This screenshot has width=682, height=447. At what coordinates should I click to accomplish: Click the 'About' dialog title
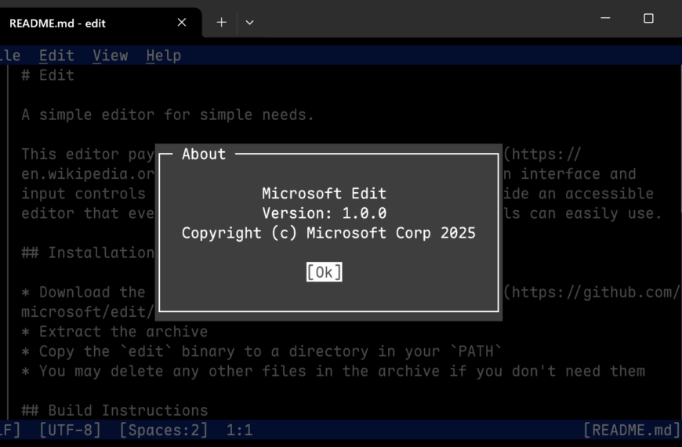(x=204, y=154)
